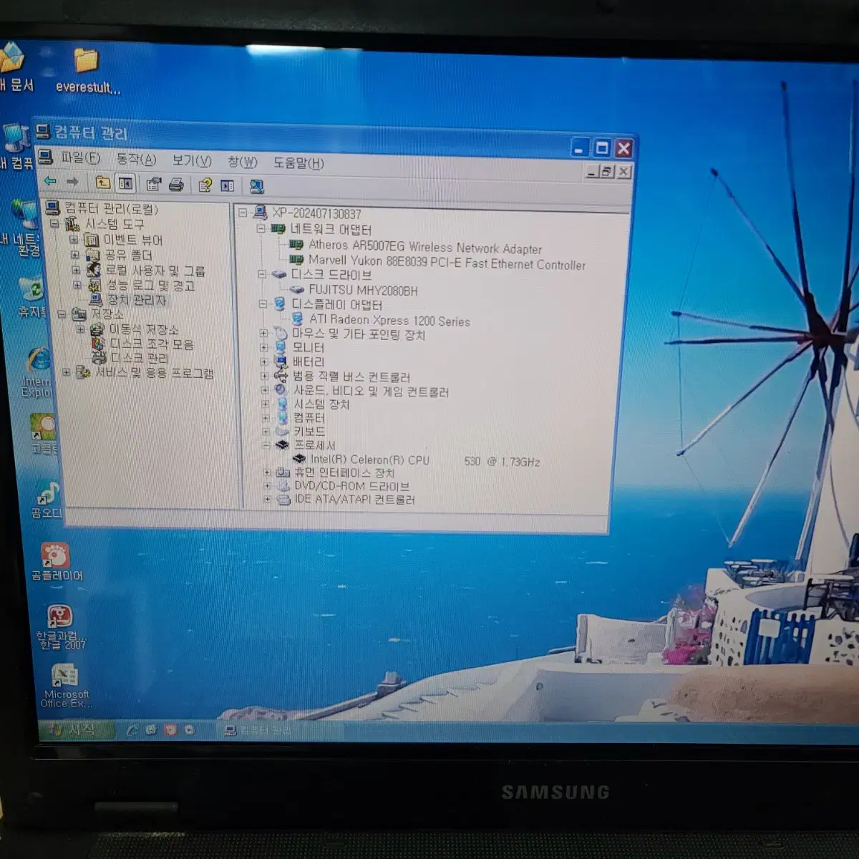The width and height of the screenshot is (859, 859).
Task: Collapse the 디스플레이 어댑터 category
Action: click(262, 304)
